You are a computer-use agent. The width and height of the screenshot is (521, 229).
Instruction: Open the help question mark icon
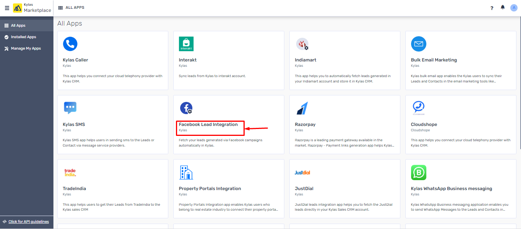click(x=492, y=8)
